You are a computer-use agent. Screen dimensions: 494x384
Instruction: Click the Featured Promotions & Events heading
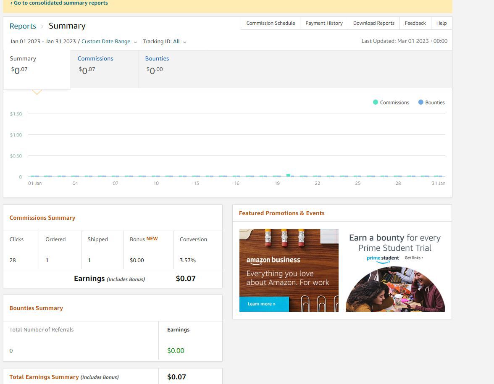281,213
